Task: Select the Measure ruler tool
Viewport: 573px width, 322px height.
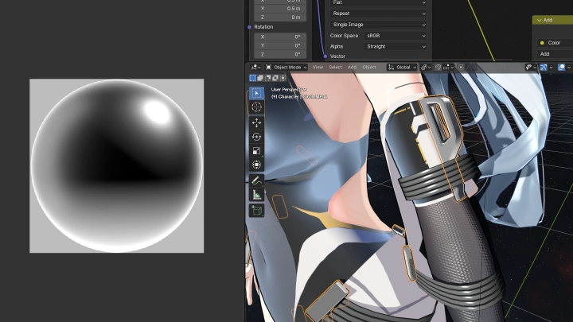Action: click(256, 195)
